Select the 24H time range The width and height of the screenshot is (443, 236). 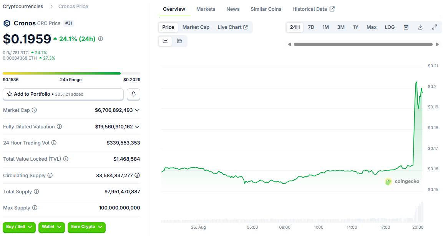295,27
